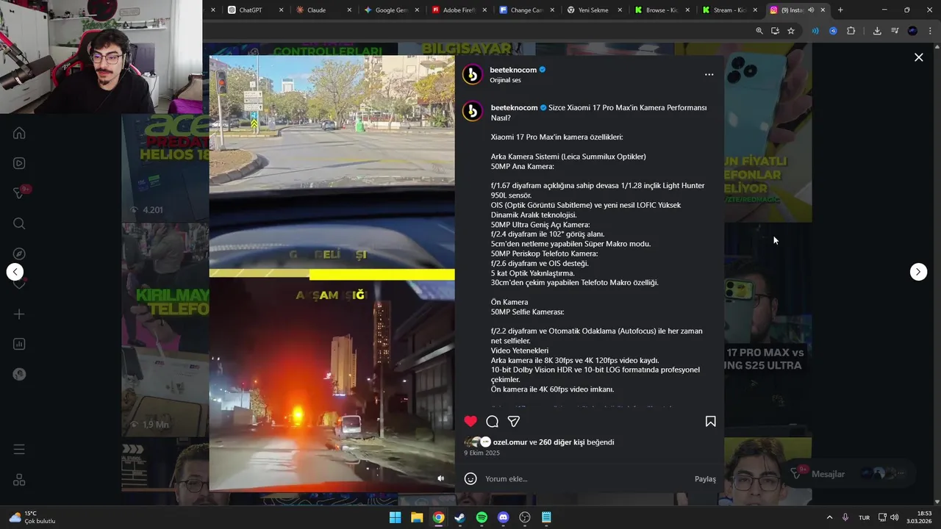The image size is (941, 529).
Task: Click the '9 Ekim 2025' post date
Action: 482,453
